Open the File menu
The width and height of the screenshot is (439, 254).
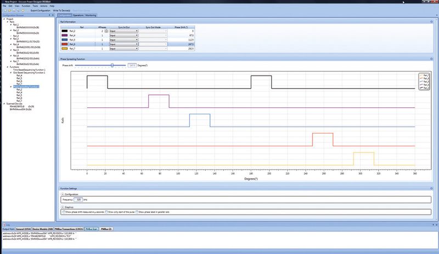pyautogui.click(x=4, y=6)
